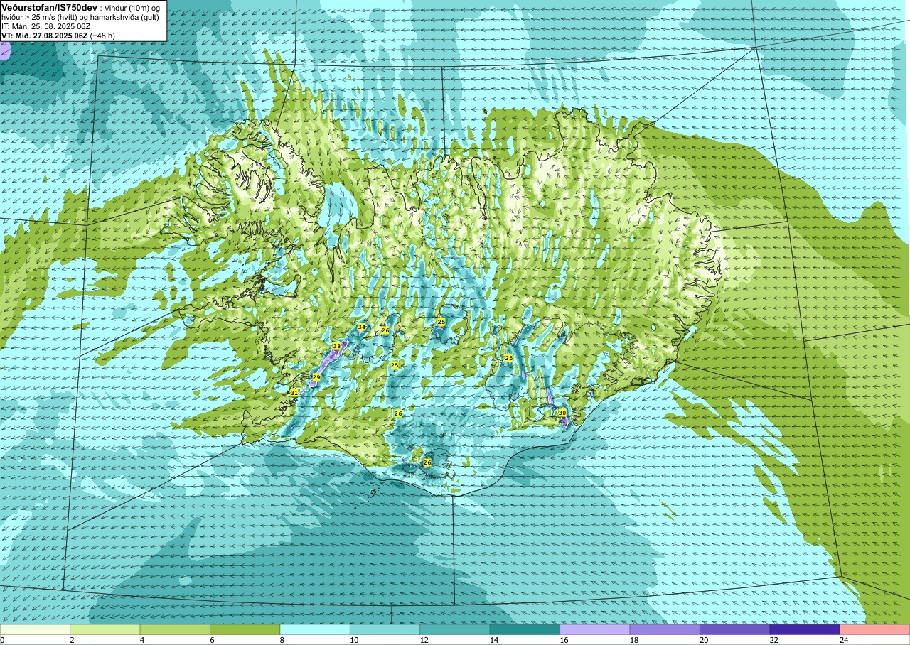
Task: Click the pink above-24 m/s legend swatch
Action: coord(875,629)
